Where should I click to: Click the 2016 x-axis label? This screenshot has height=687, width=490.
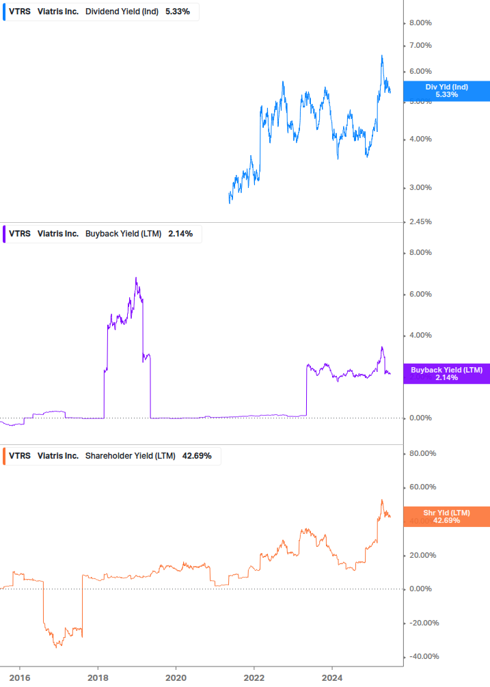pyautogui.click(x=20, y=678)
